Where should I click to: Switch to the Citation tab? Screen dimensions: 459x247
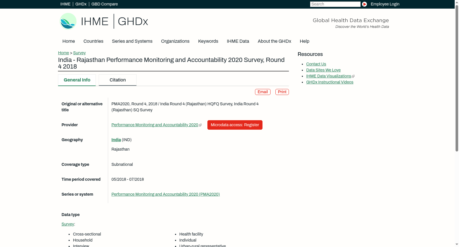pyautogui.click(x=118, y=80)
